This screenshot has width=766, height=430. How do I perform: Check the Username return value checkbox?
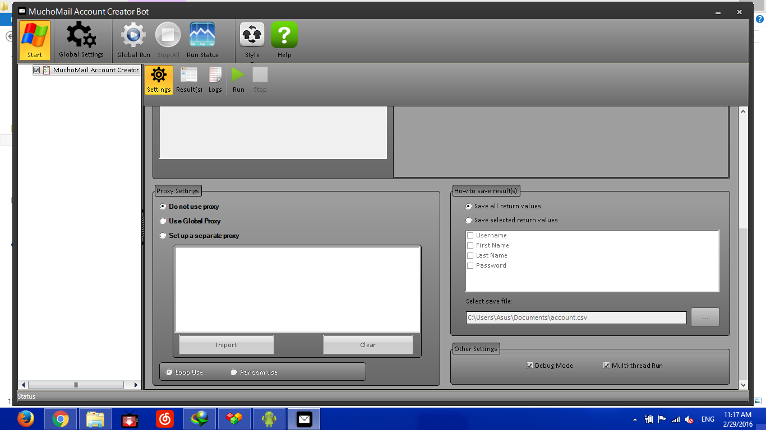[x=470, y=236]
